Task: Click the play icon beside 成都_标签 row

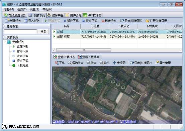Action: tap(54, 36)
